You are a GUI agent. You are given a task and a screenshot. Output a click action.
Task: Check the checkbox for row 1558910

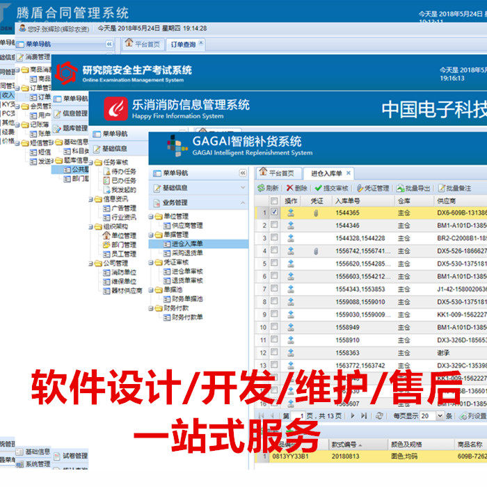274,340
